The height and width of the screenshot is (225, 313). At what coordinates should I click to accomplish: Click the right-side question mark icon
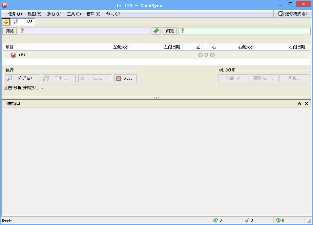(182, 31)
